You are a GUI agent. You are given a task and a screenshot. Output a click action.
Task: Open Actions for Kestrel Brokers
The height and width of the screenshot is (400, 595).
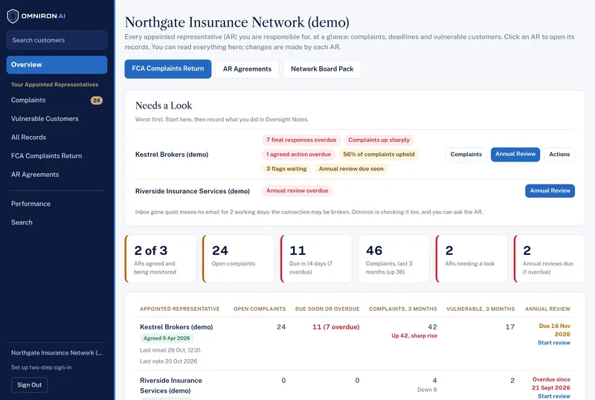click(559, 155)
